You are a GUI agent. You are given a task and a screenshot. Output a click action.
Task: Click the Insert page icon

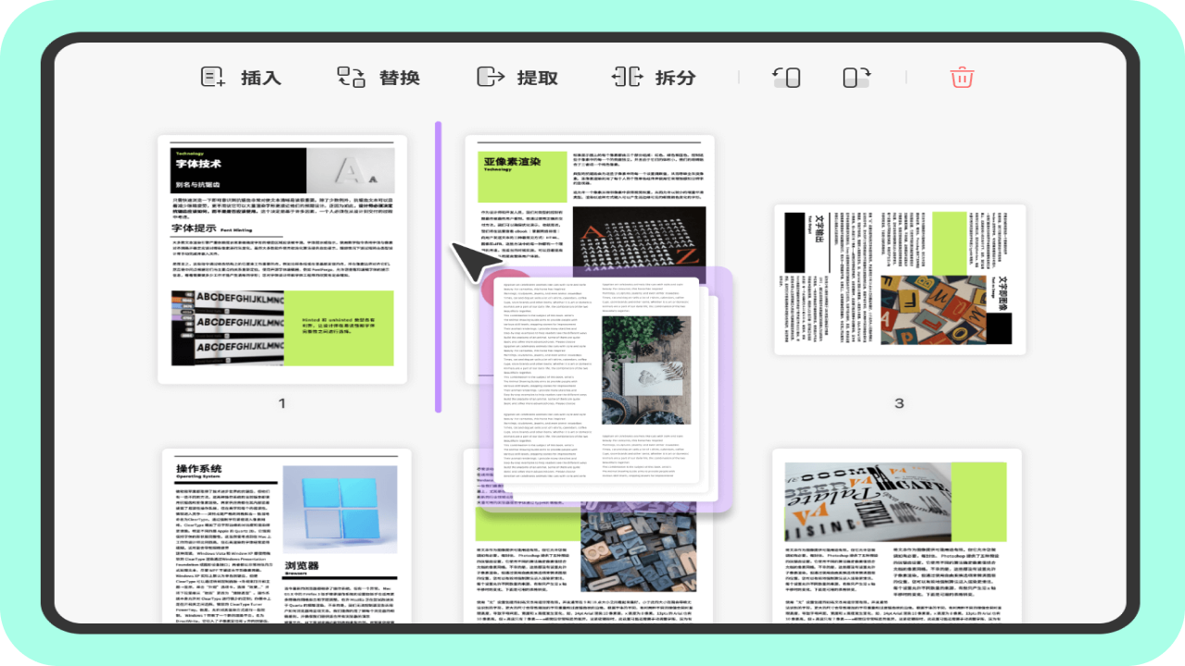[x=214, y=78]
